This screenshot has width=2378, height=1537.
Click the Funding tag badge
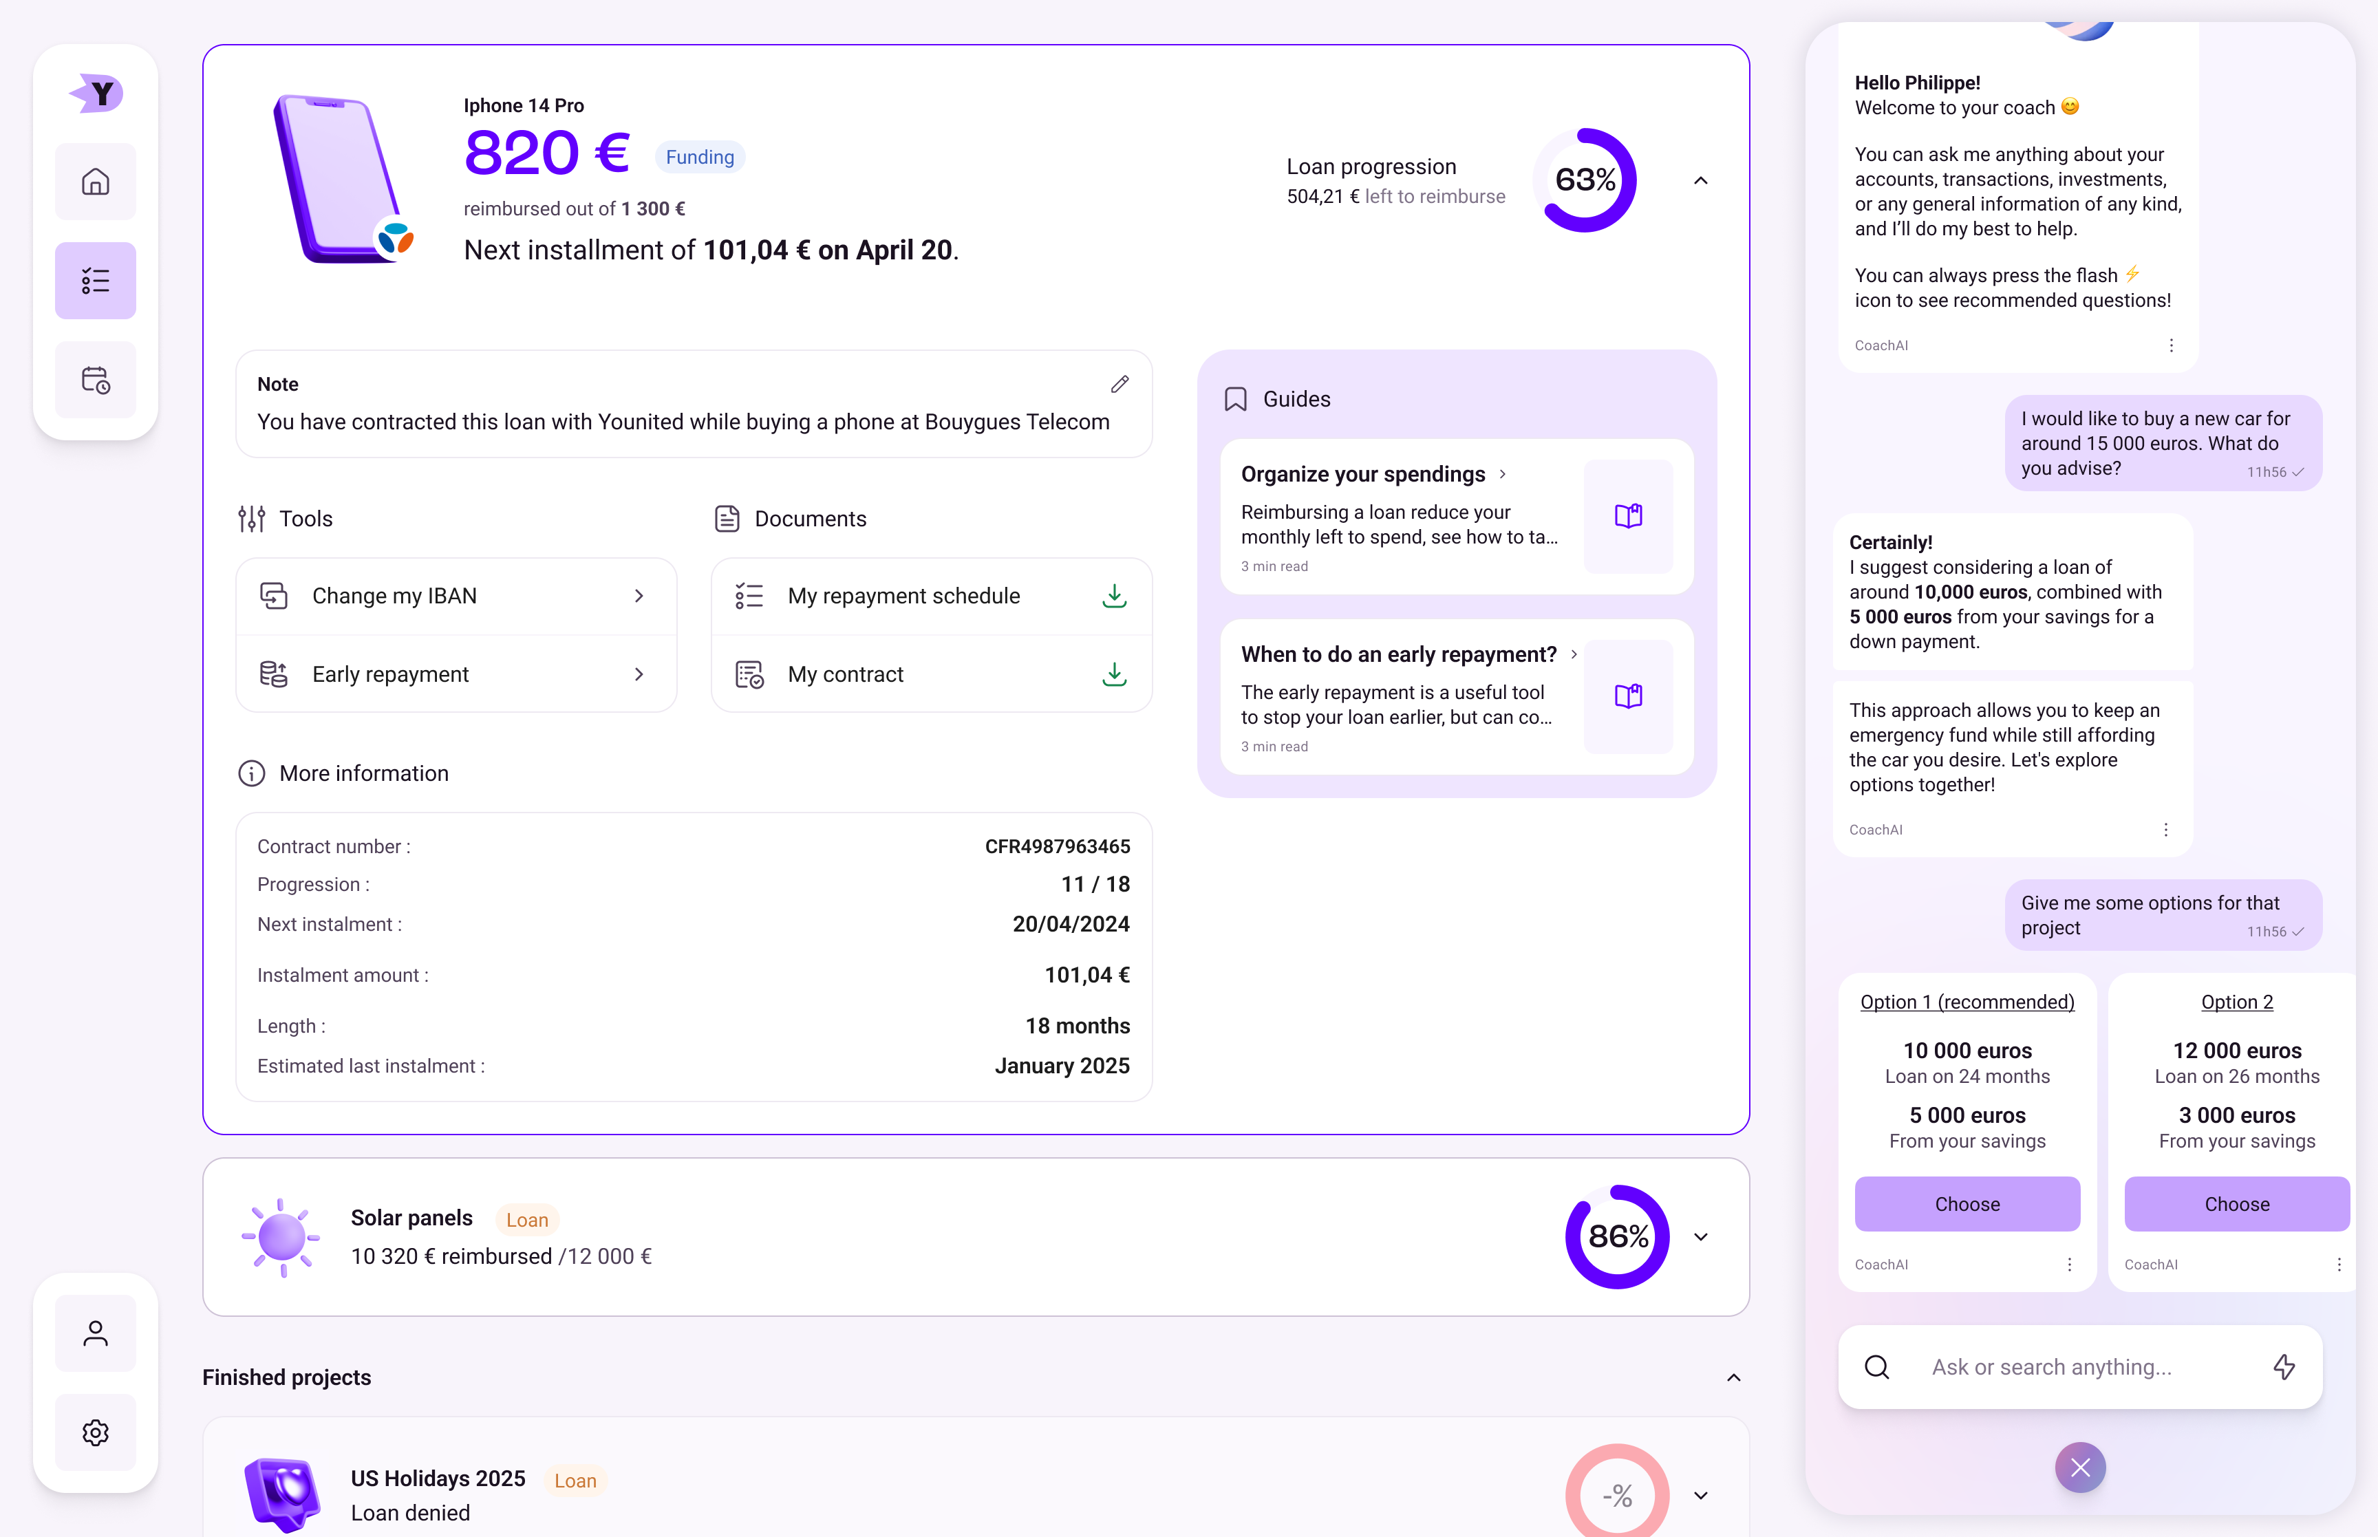(700, 157)
